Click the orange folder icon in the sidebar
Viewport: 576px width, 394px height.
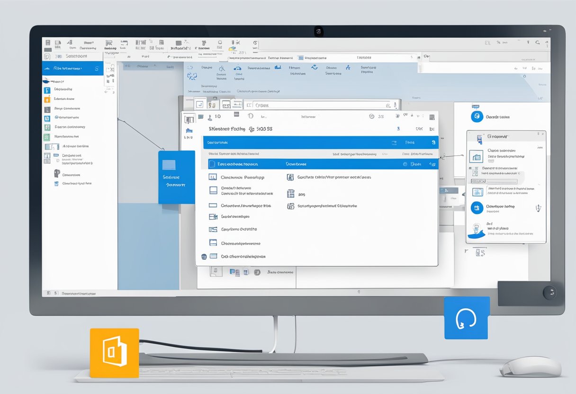point(46,100)
